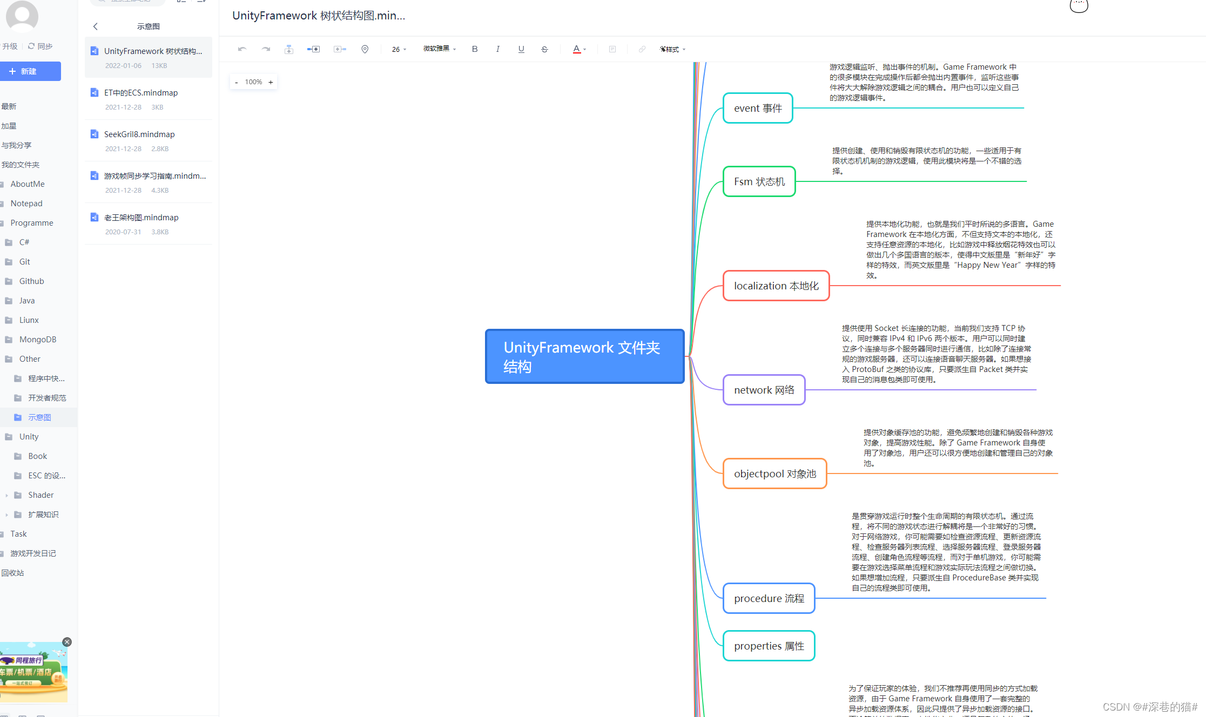Insert a hyperlink with the link icon
Viewport: 1206px width, 717px height.
tap(642, 49)
